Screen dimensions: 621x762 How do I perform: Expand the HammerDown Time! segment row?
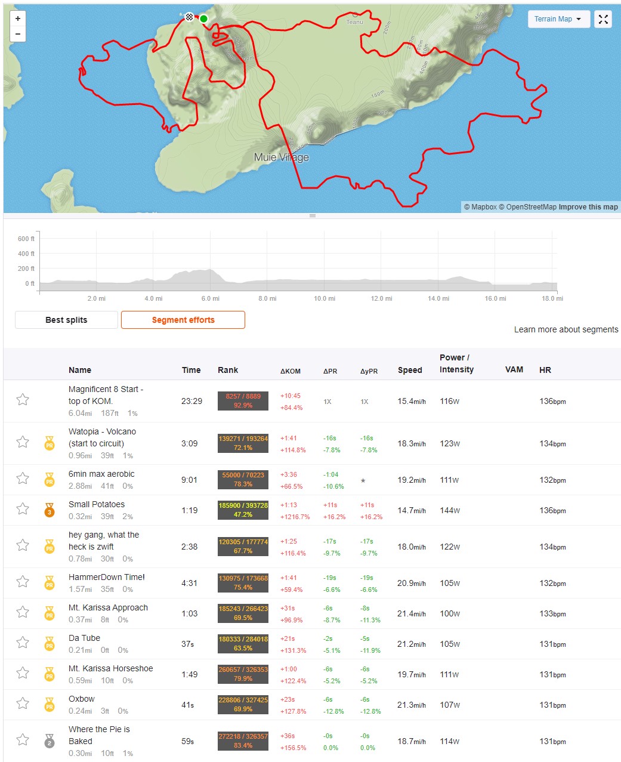tap(107, 577)
